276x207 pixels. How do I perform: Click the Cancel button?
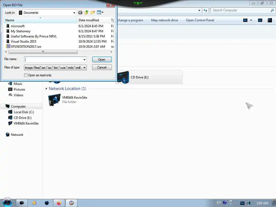pyautogui.click(x=102, y=67)
